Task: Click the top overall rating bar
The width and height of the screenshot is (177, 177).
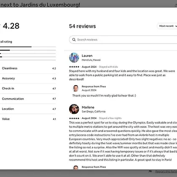Action: tap(28, 47)
